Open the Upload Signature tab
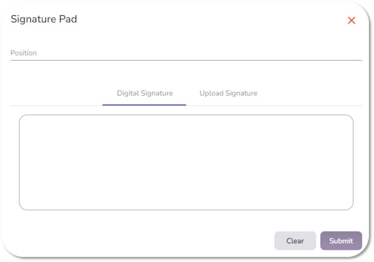The height and width of the screenshot is (262, 374). 228,93
